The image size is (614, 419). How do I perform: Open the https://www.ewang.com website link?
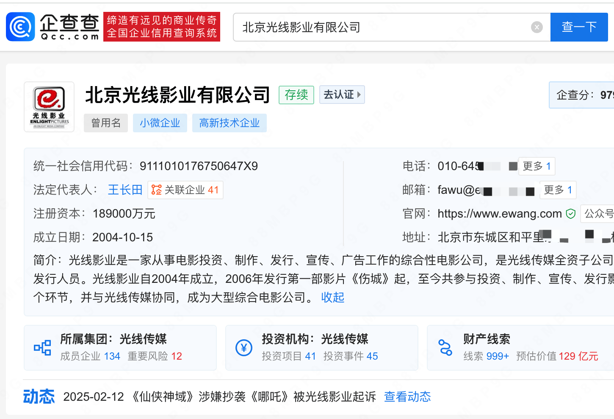click(499, 214)
